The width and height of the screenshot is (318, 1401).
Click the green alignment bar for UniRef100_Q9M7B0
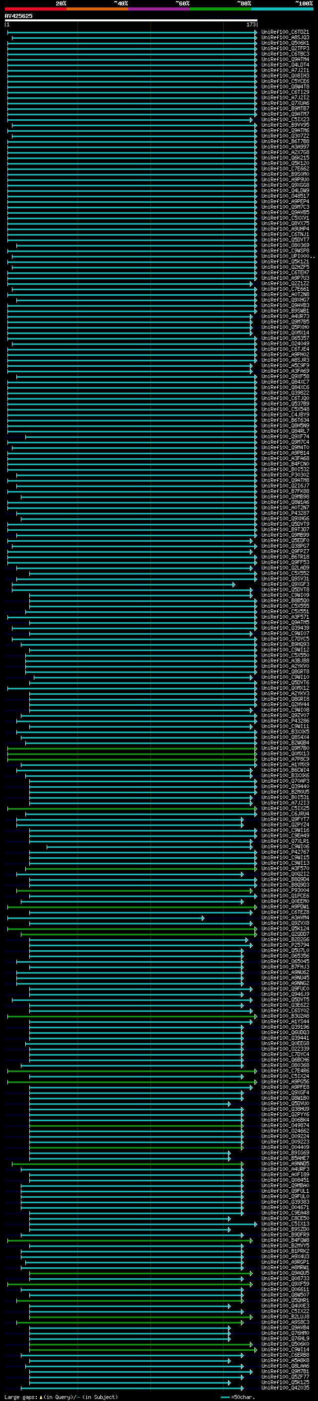tap(132, 748)
